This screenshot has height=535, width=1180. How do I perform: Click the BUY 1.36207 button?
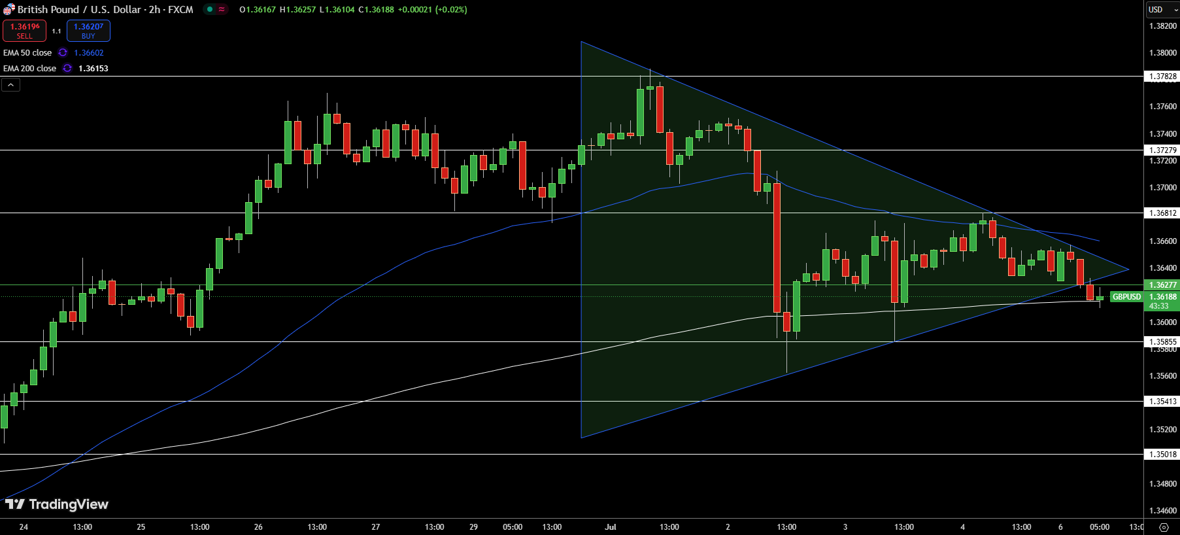point(88,31)
